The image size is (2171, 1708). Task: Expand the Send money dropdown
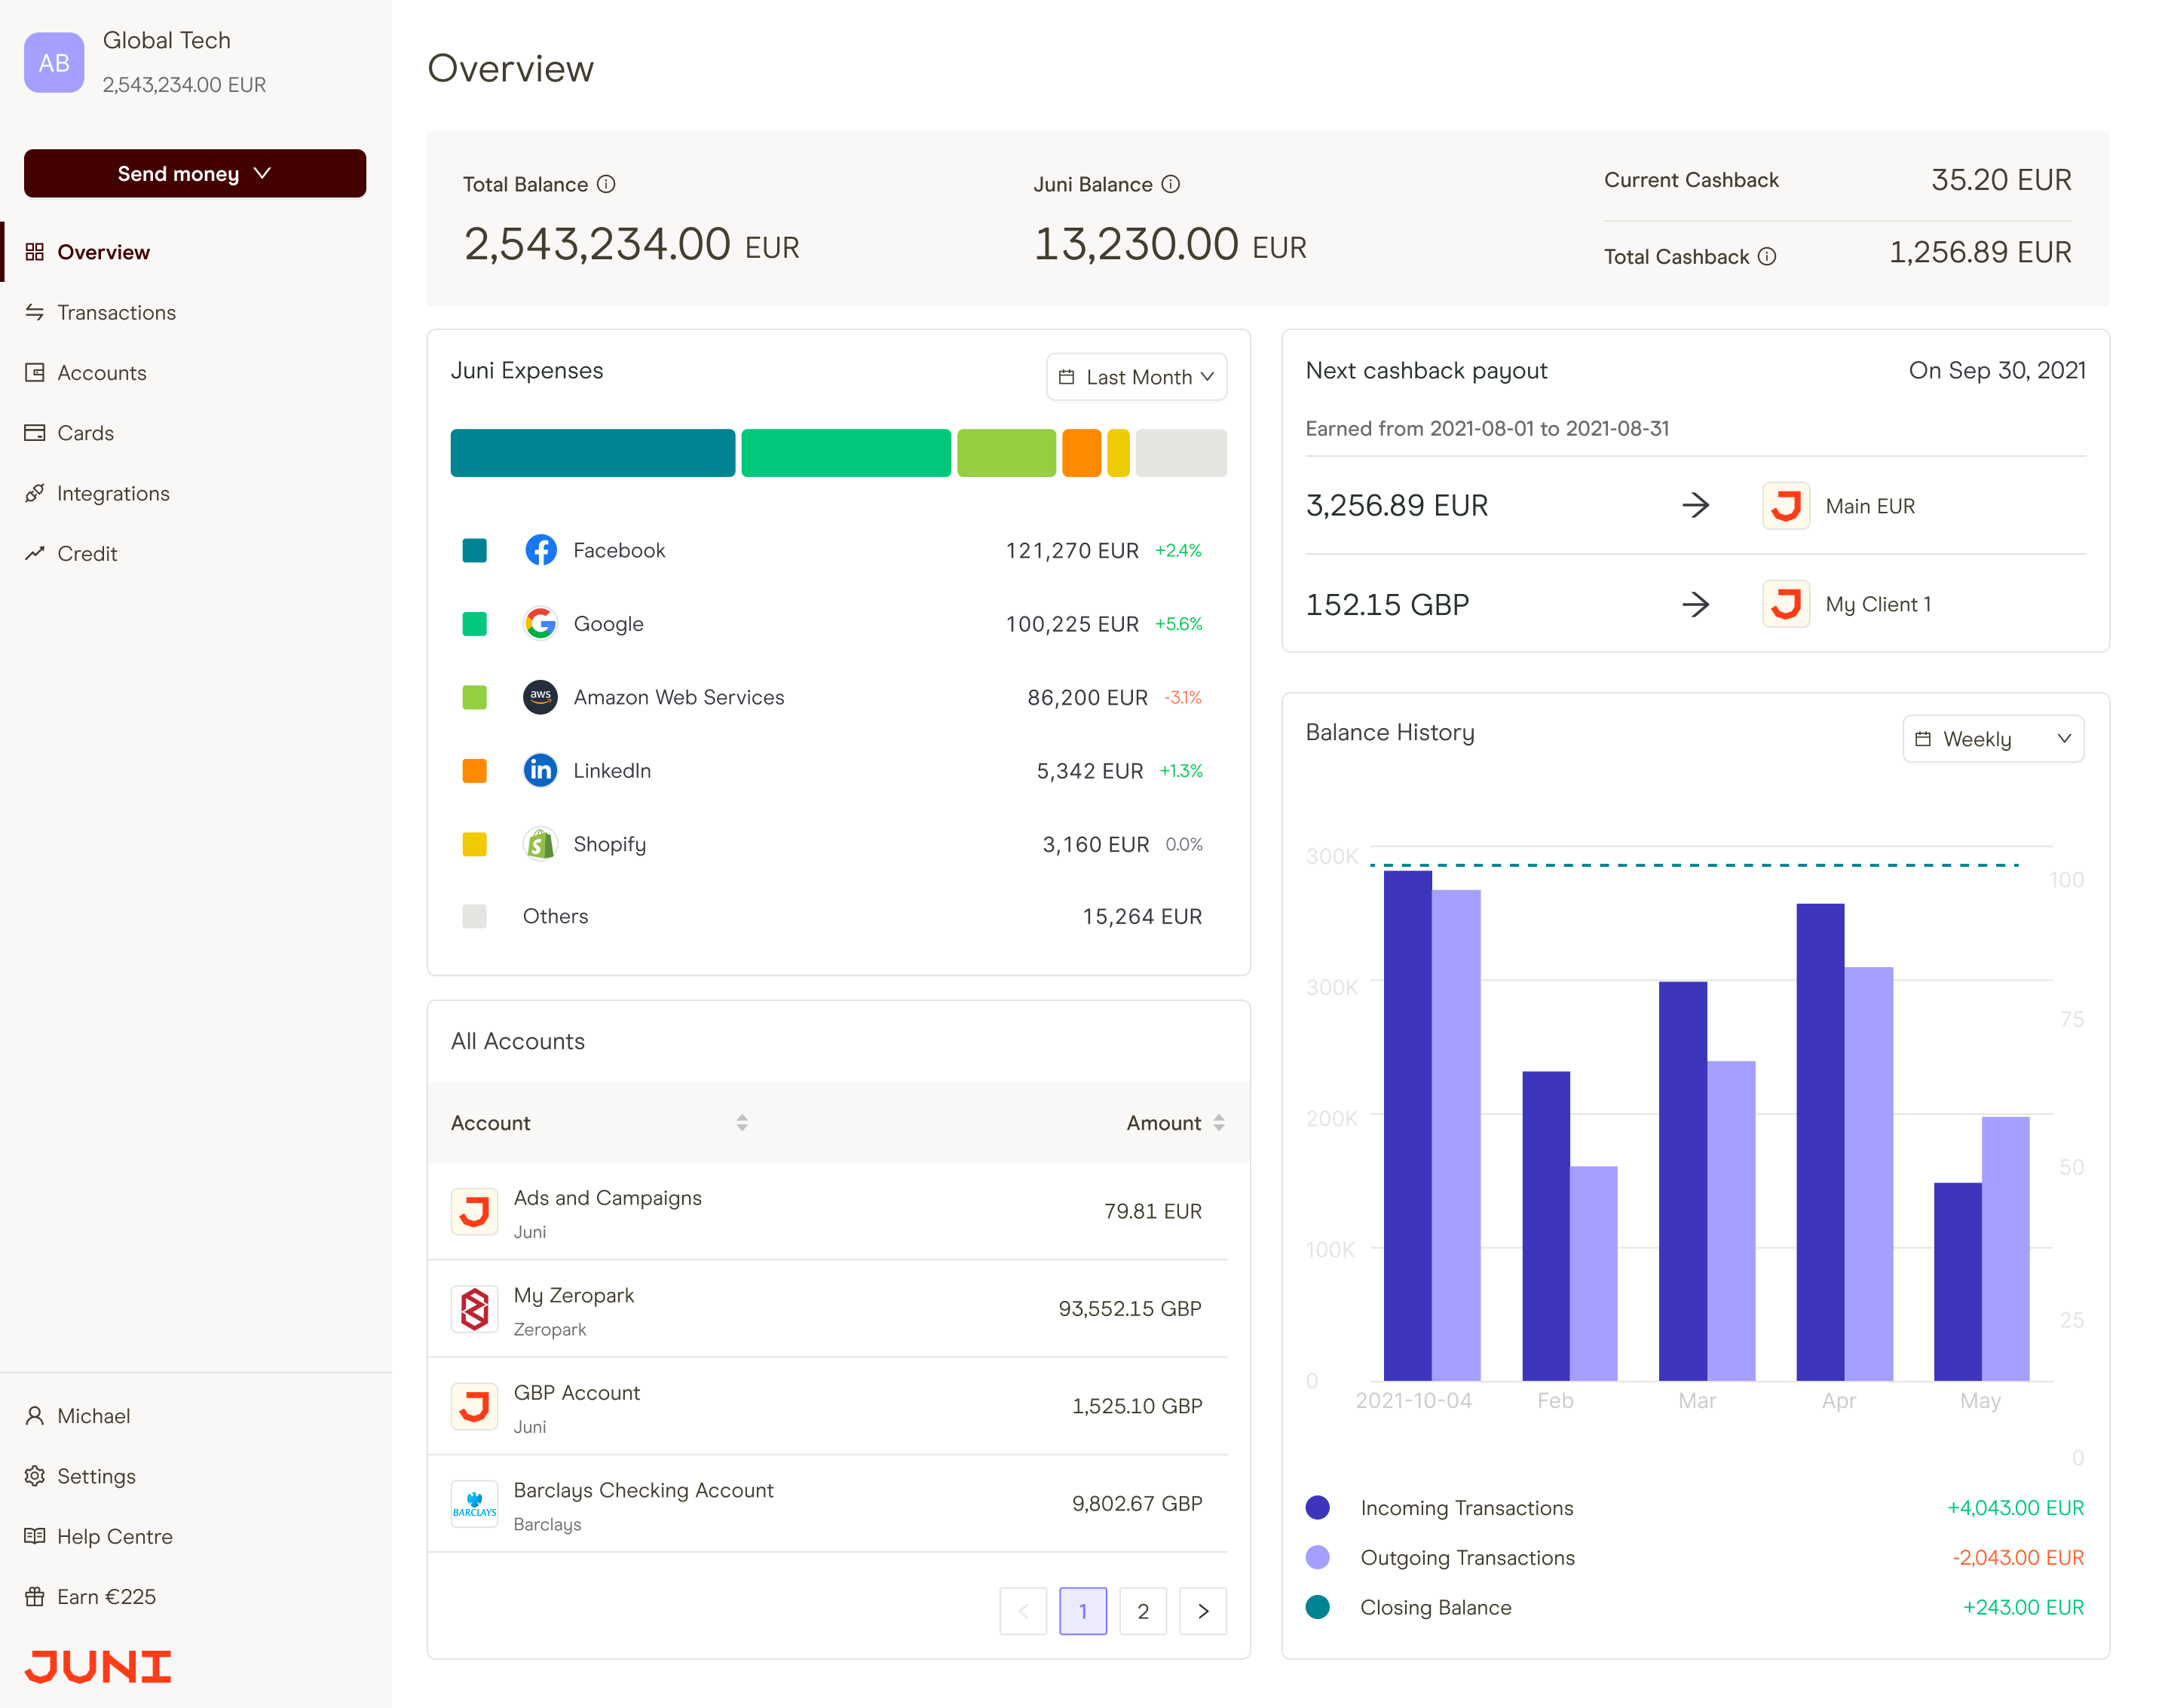pos(194,173)
